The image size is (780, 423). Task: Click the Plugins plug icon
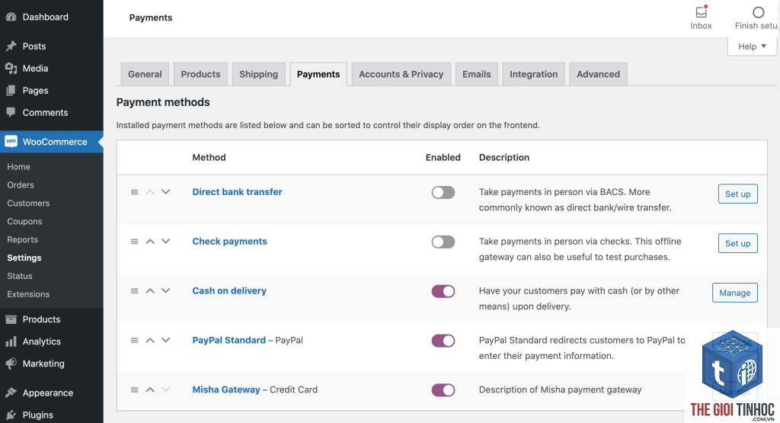pos(11,415)
